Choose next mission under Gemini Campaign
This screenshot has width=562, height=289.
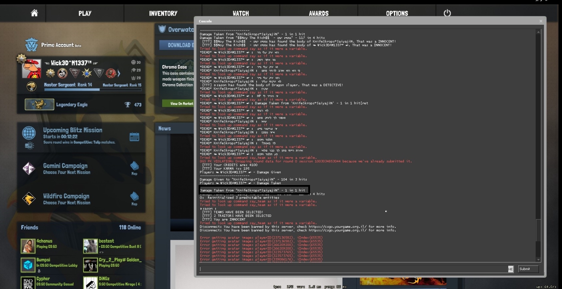[67, 172]
